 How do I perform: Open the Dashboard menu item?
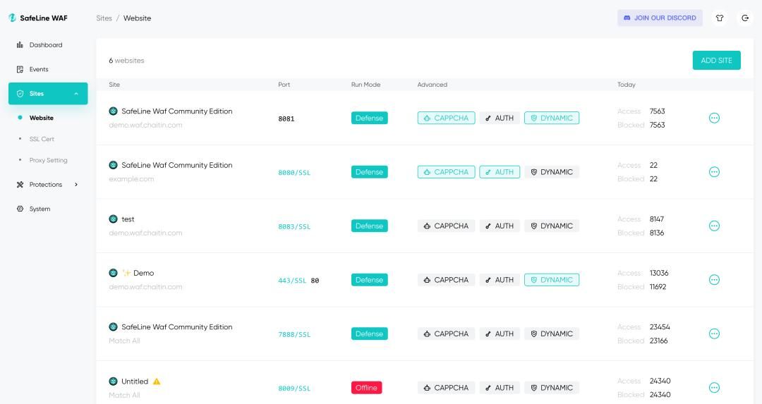click(46, 45)
